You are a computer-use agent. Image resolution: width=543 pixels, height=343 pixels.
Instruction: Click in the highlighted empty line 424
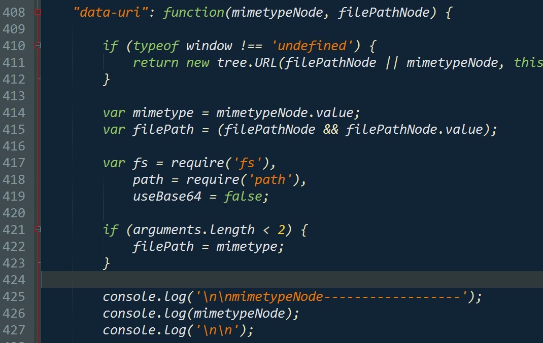[x=254, y=280]
